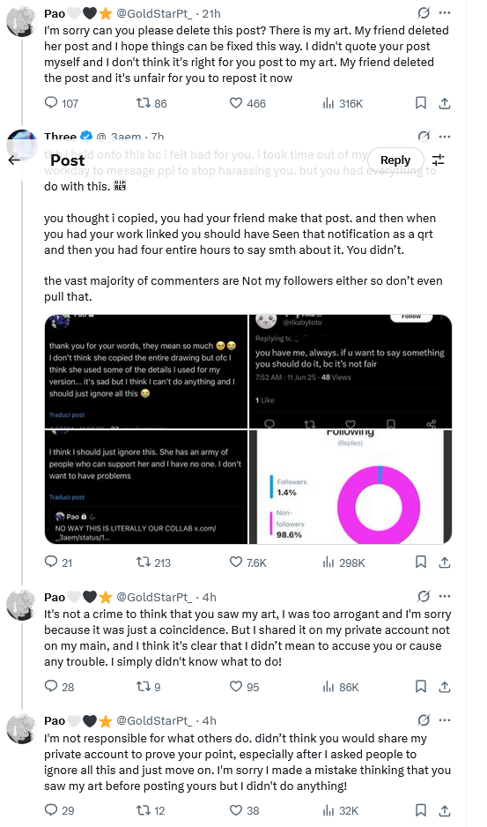This screenshot has width=487, height=827.
Task: Open more options on Pao's last reply
Action: [x=445, y=720]
